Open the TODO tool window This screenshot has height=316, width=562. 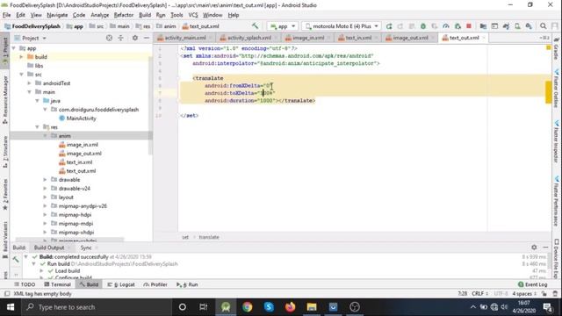click(25, 284)
